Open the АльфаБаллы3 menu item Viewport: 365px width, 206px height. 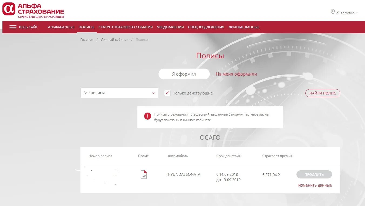point(61,27)
